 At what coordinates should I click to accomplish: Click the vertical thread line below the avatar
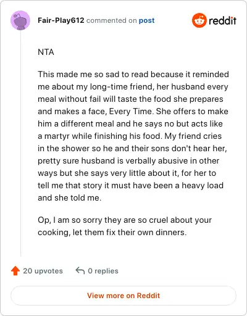20,143
